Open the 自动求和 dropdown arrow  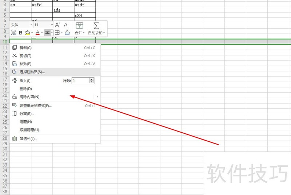(104, 33)
